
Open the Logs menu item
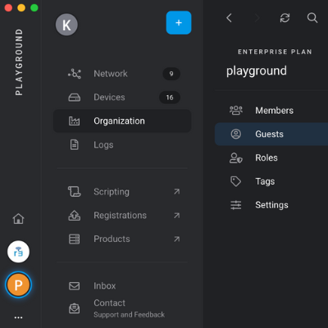coord(122,144)
